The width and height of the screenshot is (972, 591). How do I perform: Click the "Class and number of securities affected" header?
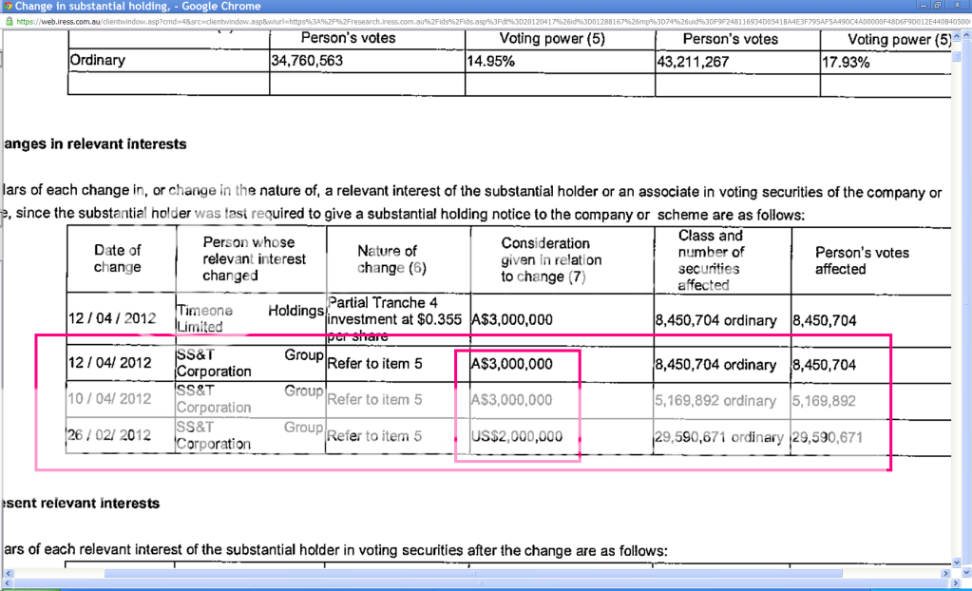coord(711,260)
